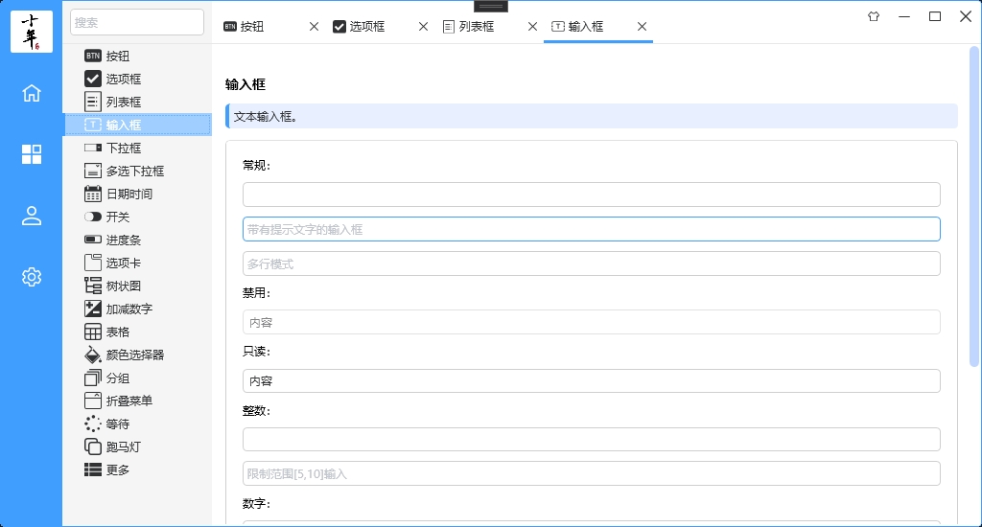The width and height of the screenshot is (982, 527).
Task: Select the 等待 item in the component list
Action: point(137,424)
